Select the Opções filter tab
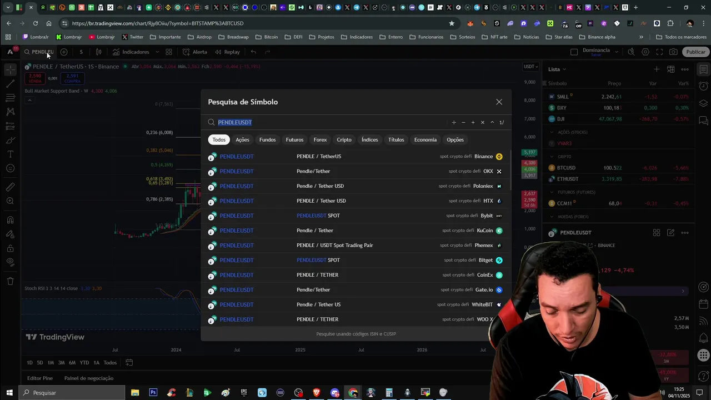 455,139
